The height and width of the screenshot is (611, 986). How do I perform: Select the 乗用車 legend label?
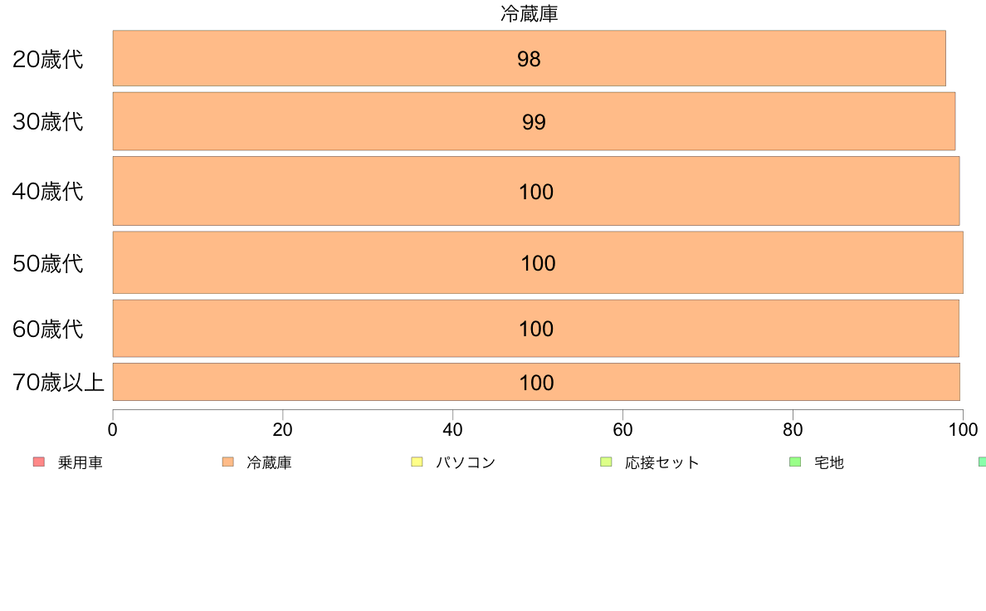81,463
